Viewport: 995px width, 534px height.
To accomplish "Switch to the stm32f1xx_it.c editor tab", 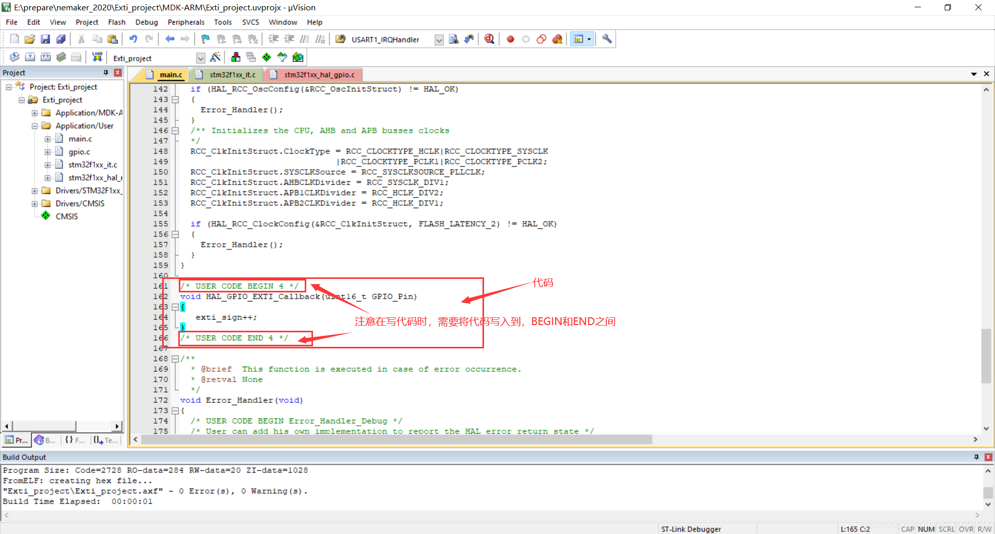I will click(x=227, y=75).
